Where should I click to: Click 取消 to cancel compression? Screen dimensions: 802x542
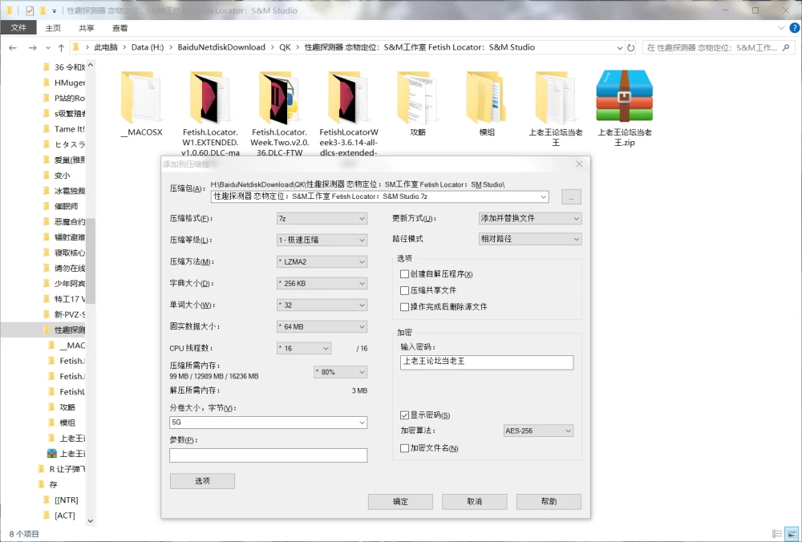tap(475, 502)
